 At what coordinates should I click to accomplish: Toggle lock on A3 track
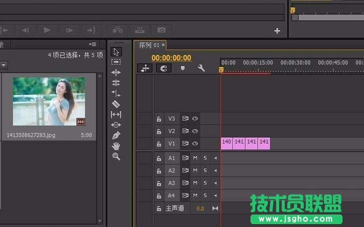click(x=159, y=183)
